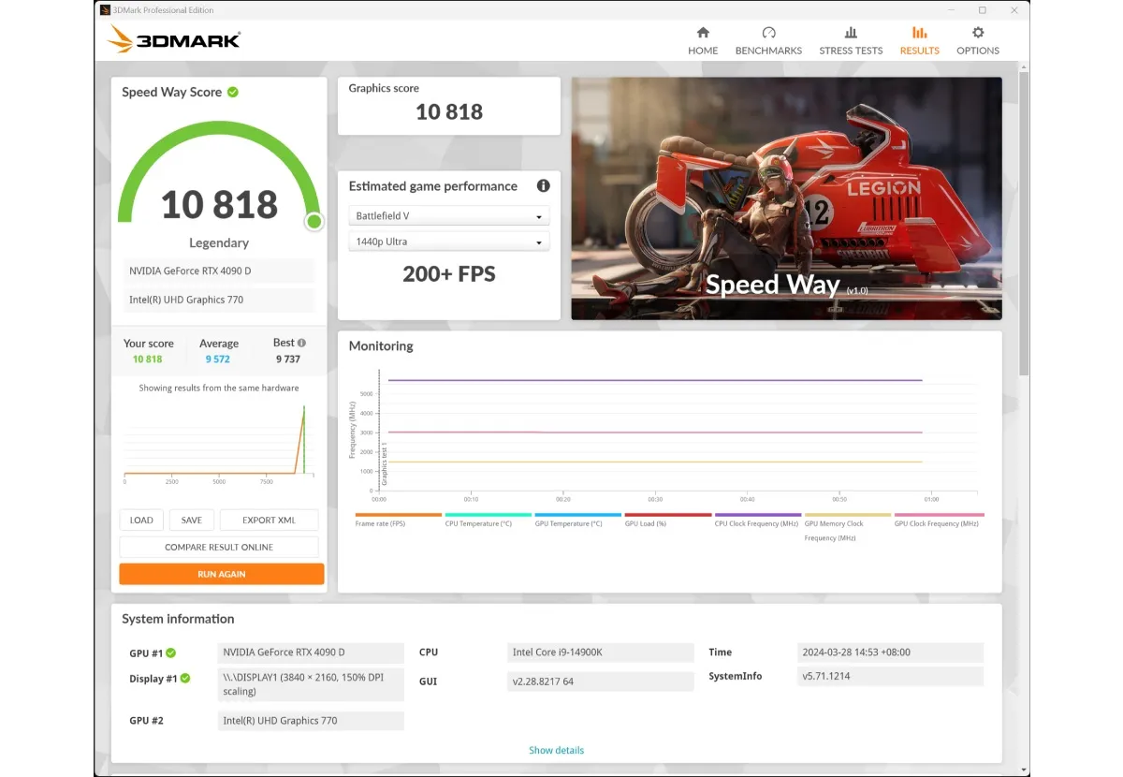Click Compare Result Online button
1123x777 pixels.
pyautogui.click(x=219, y=547)
